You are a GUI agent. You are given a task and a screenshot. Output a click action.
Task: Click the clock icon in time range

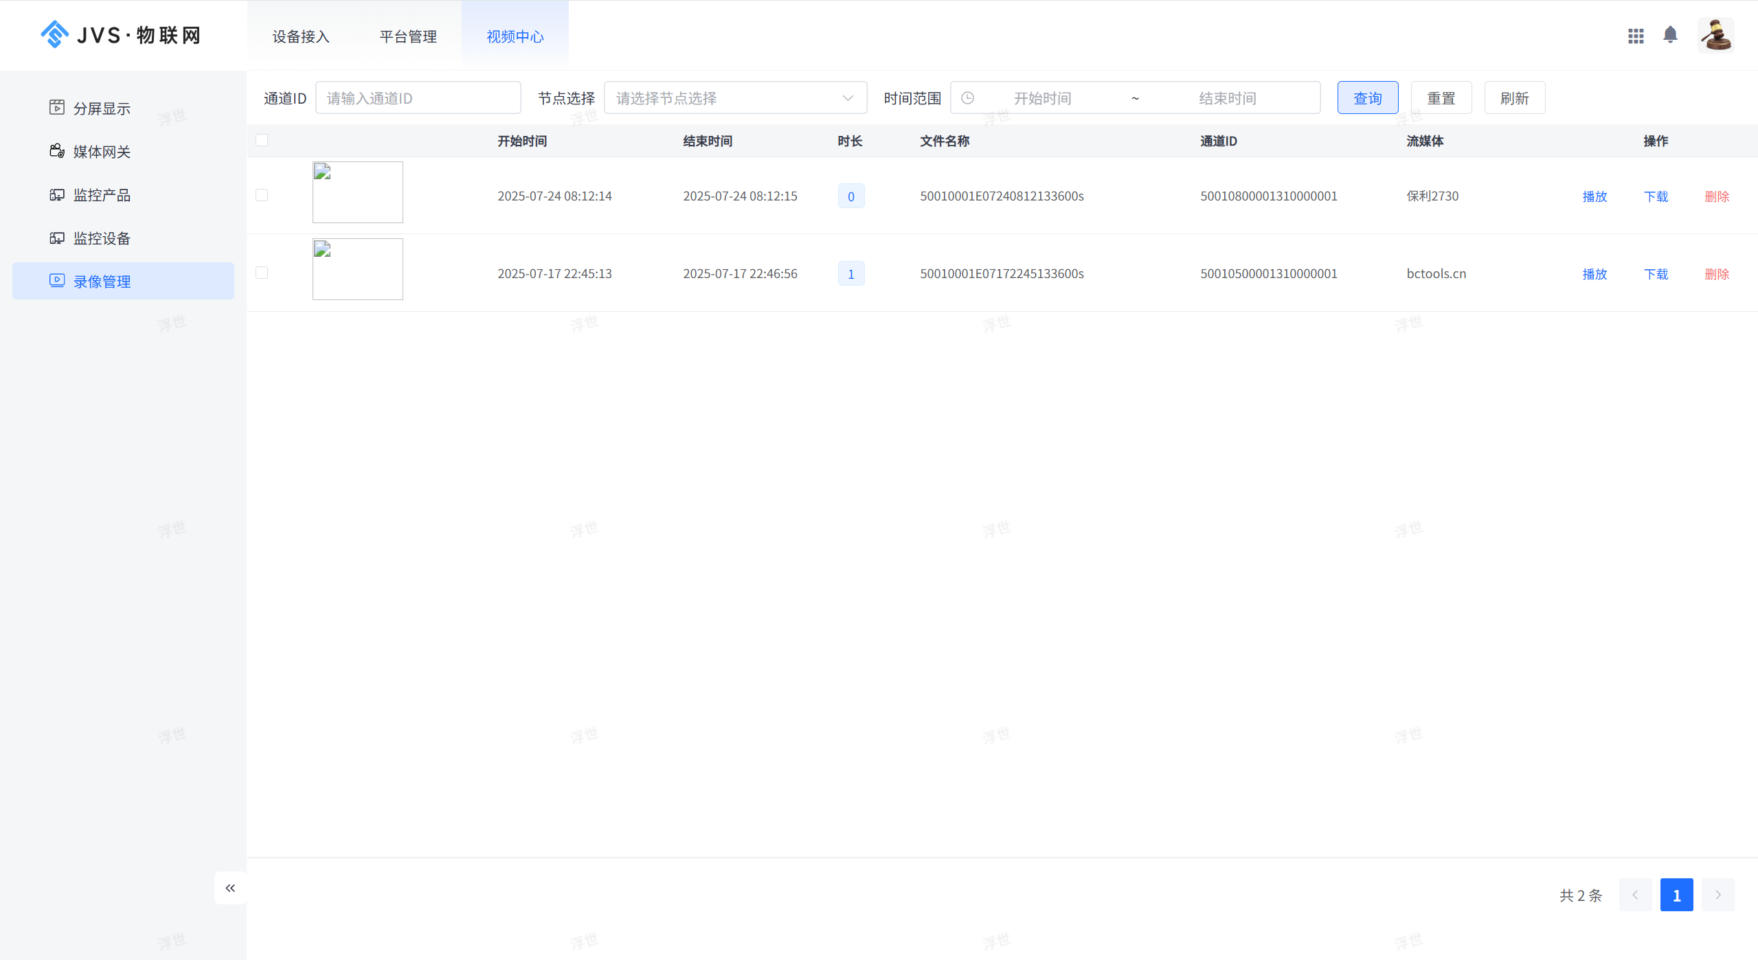(x=967, y=98)
